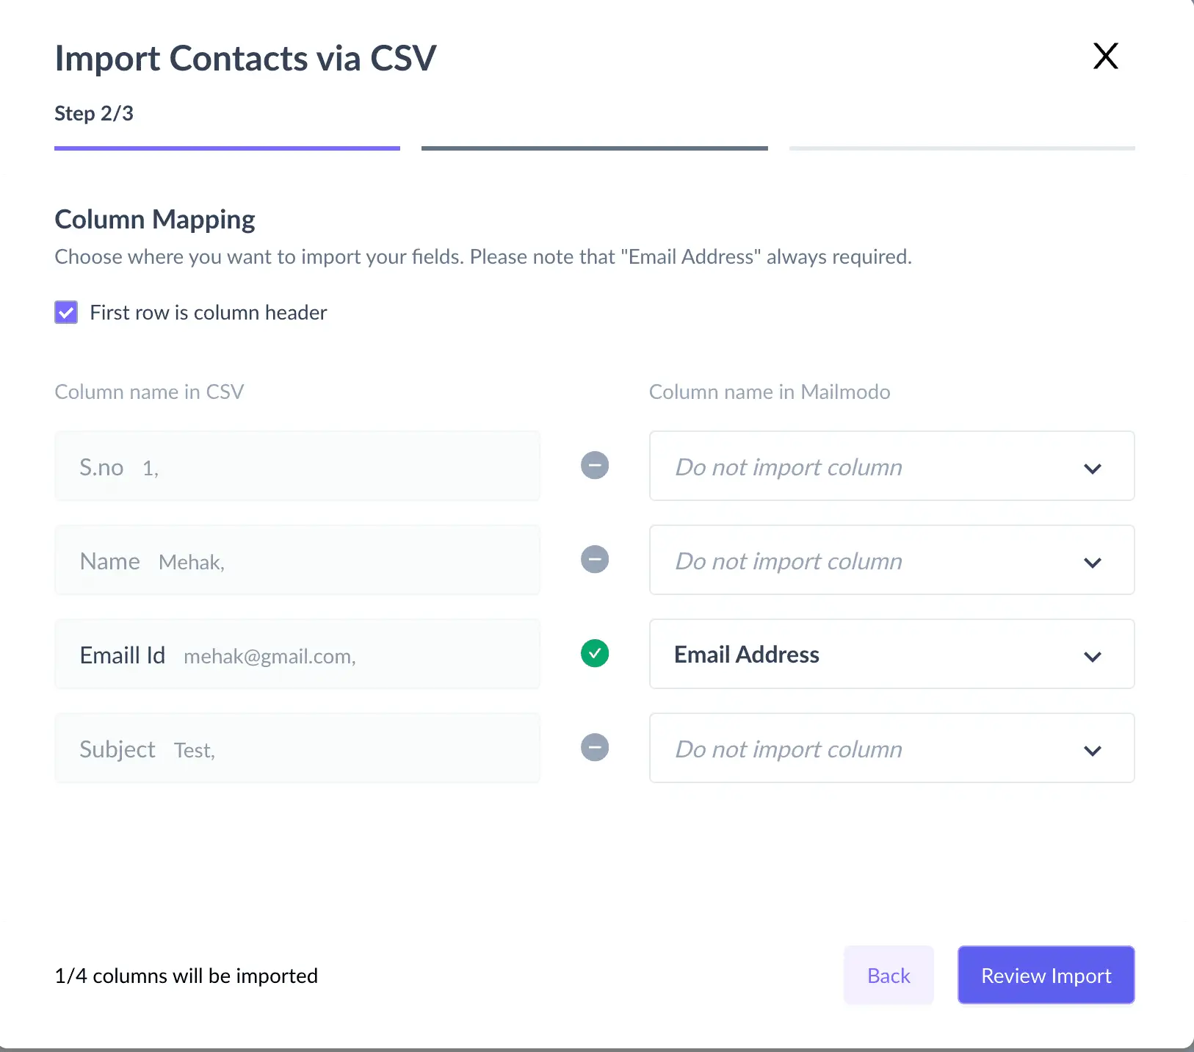This screenshot has width=1194, height=1052.
Task: Re-enable the first row header option
Action: (65, 312)
